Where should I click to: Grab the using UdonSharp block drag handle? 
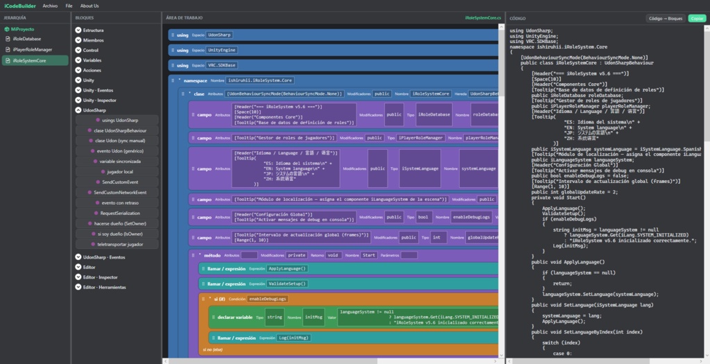click(173, 35)
